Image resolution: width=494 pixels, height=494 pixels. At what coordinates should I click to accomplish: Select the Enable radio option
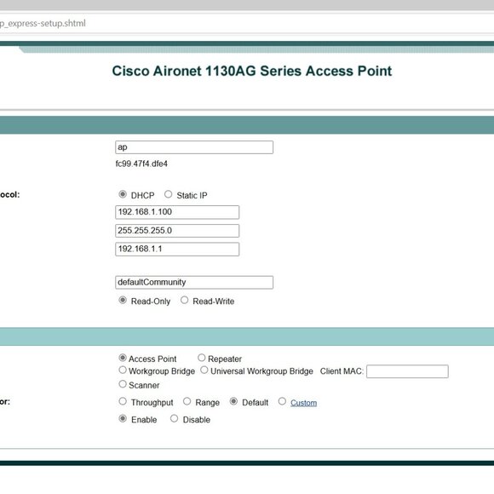point(123,419)
